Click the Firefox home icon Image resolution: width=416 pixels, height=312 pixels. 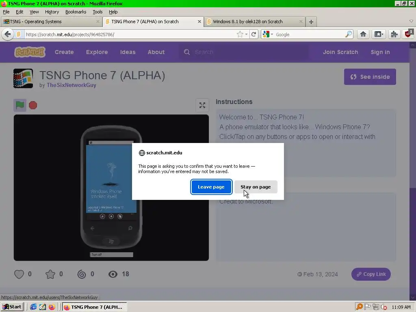tap(363, 34)
